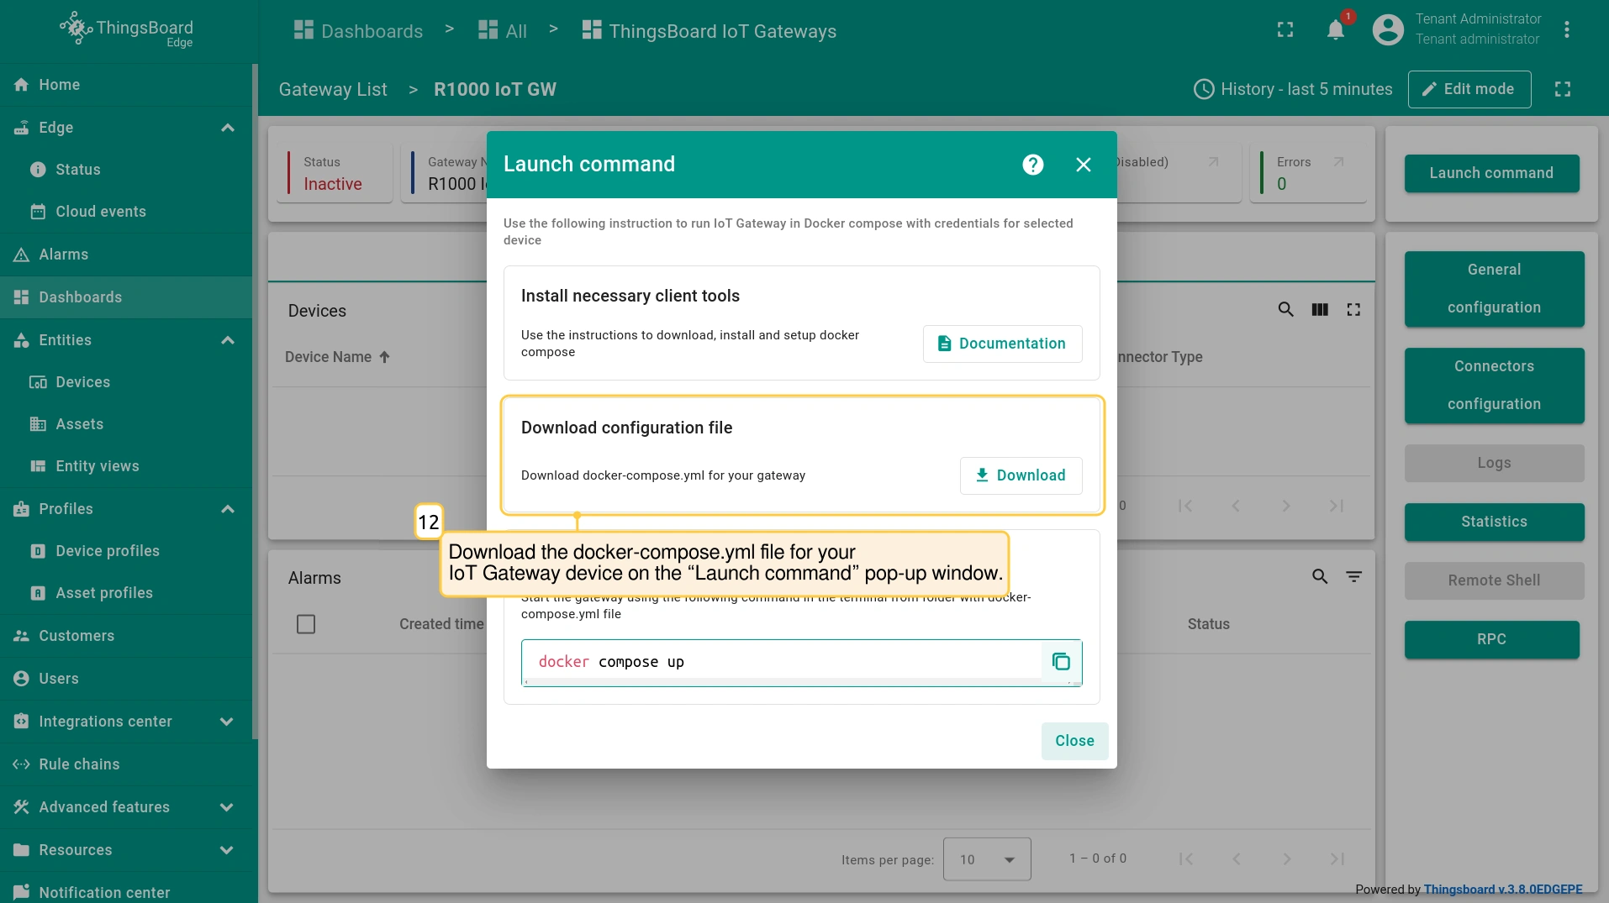The image size is (1609, 903).
Task: Open Customers from the sidebar
Action: [76, 636]
